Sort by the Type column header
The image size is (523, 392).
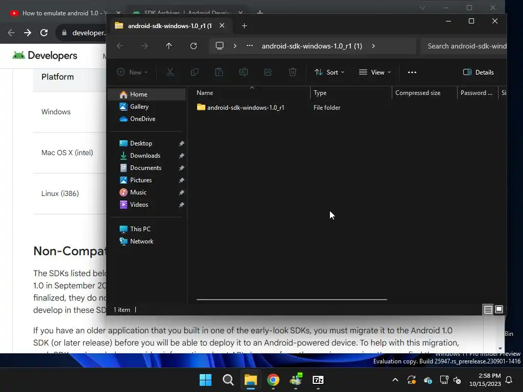pos(351,93)
